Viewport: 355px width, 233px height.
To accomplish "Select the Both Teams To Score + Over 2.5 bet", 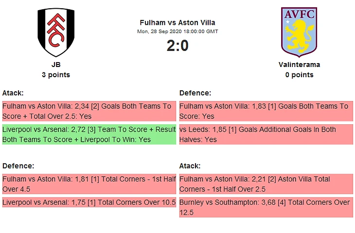I will 89,111.
